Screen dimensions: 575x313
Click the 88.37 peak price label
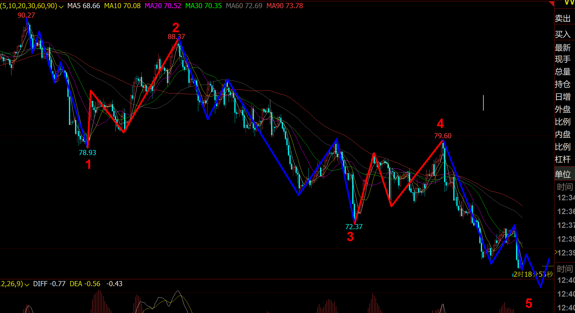coord(176,37)
